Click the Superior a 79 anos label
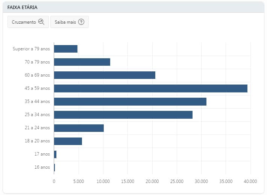The image size is (267, 195). click(31, 49)
